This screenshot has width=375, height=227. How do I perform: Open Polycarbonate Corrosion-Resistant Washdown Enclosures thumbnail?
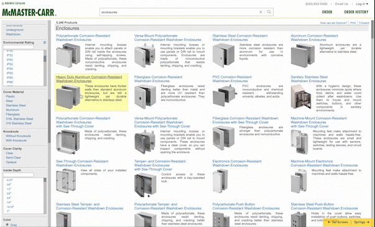tap(68, 55)
